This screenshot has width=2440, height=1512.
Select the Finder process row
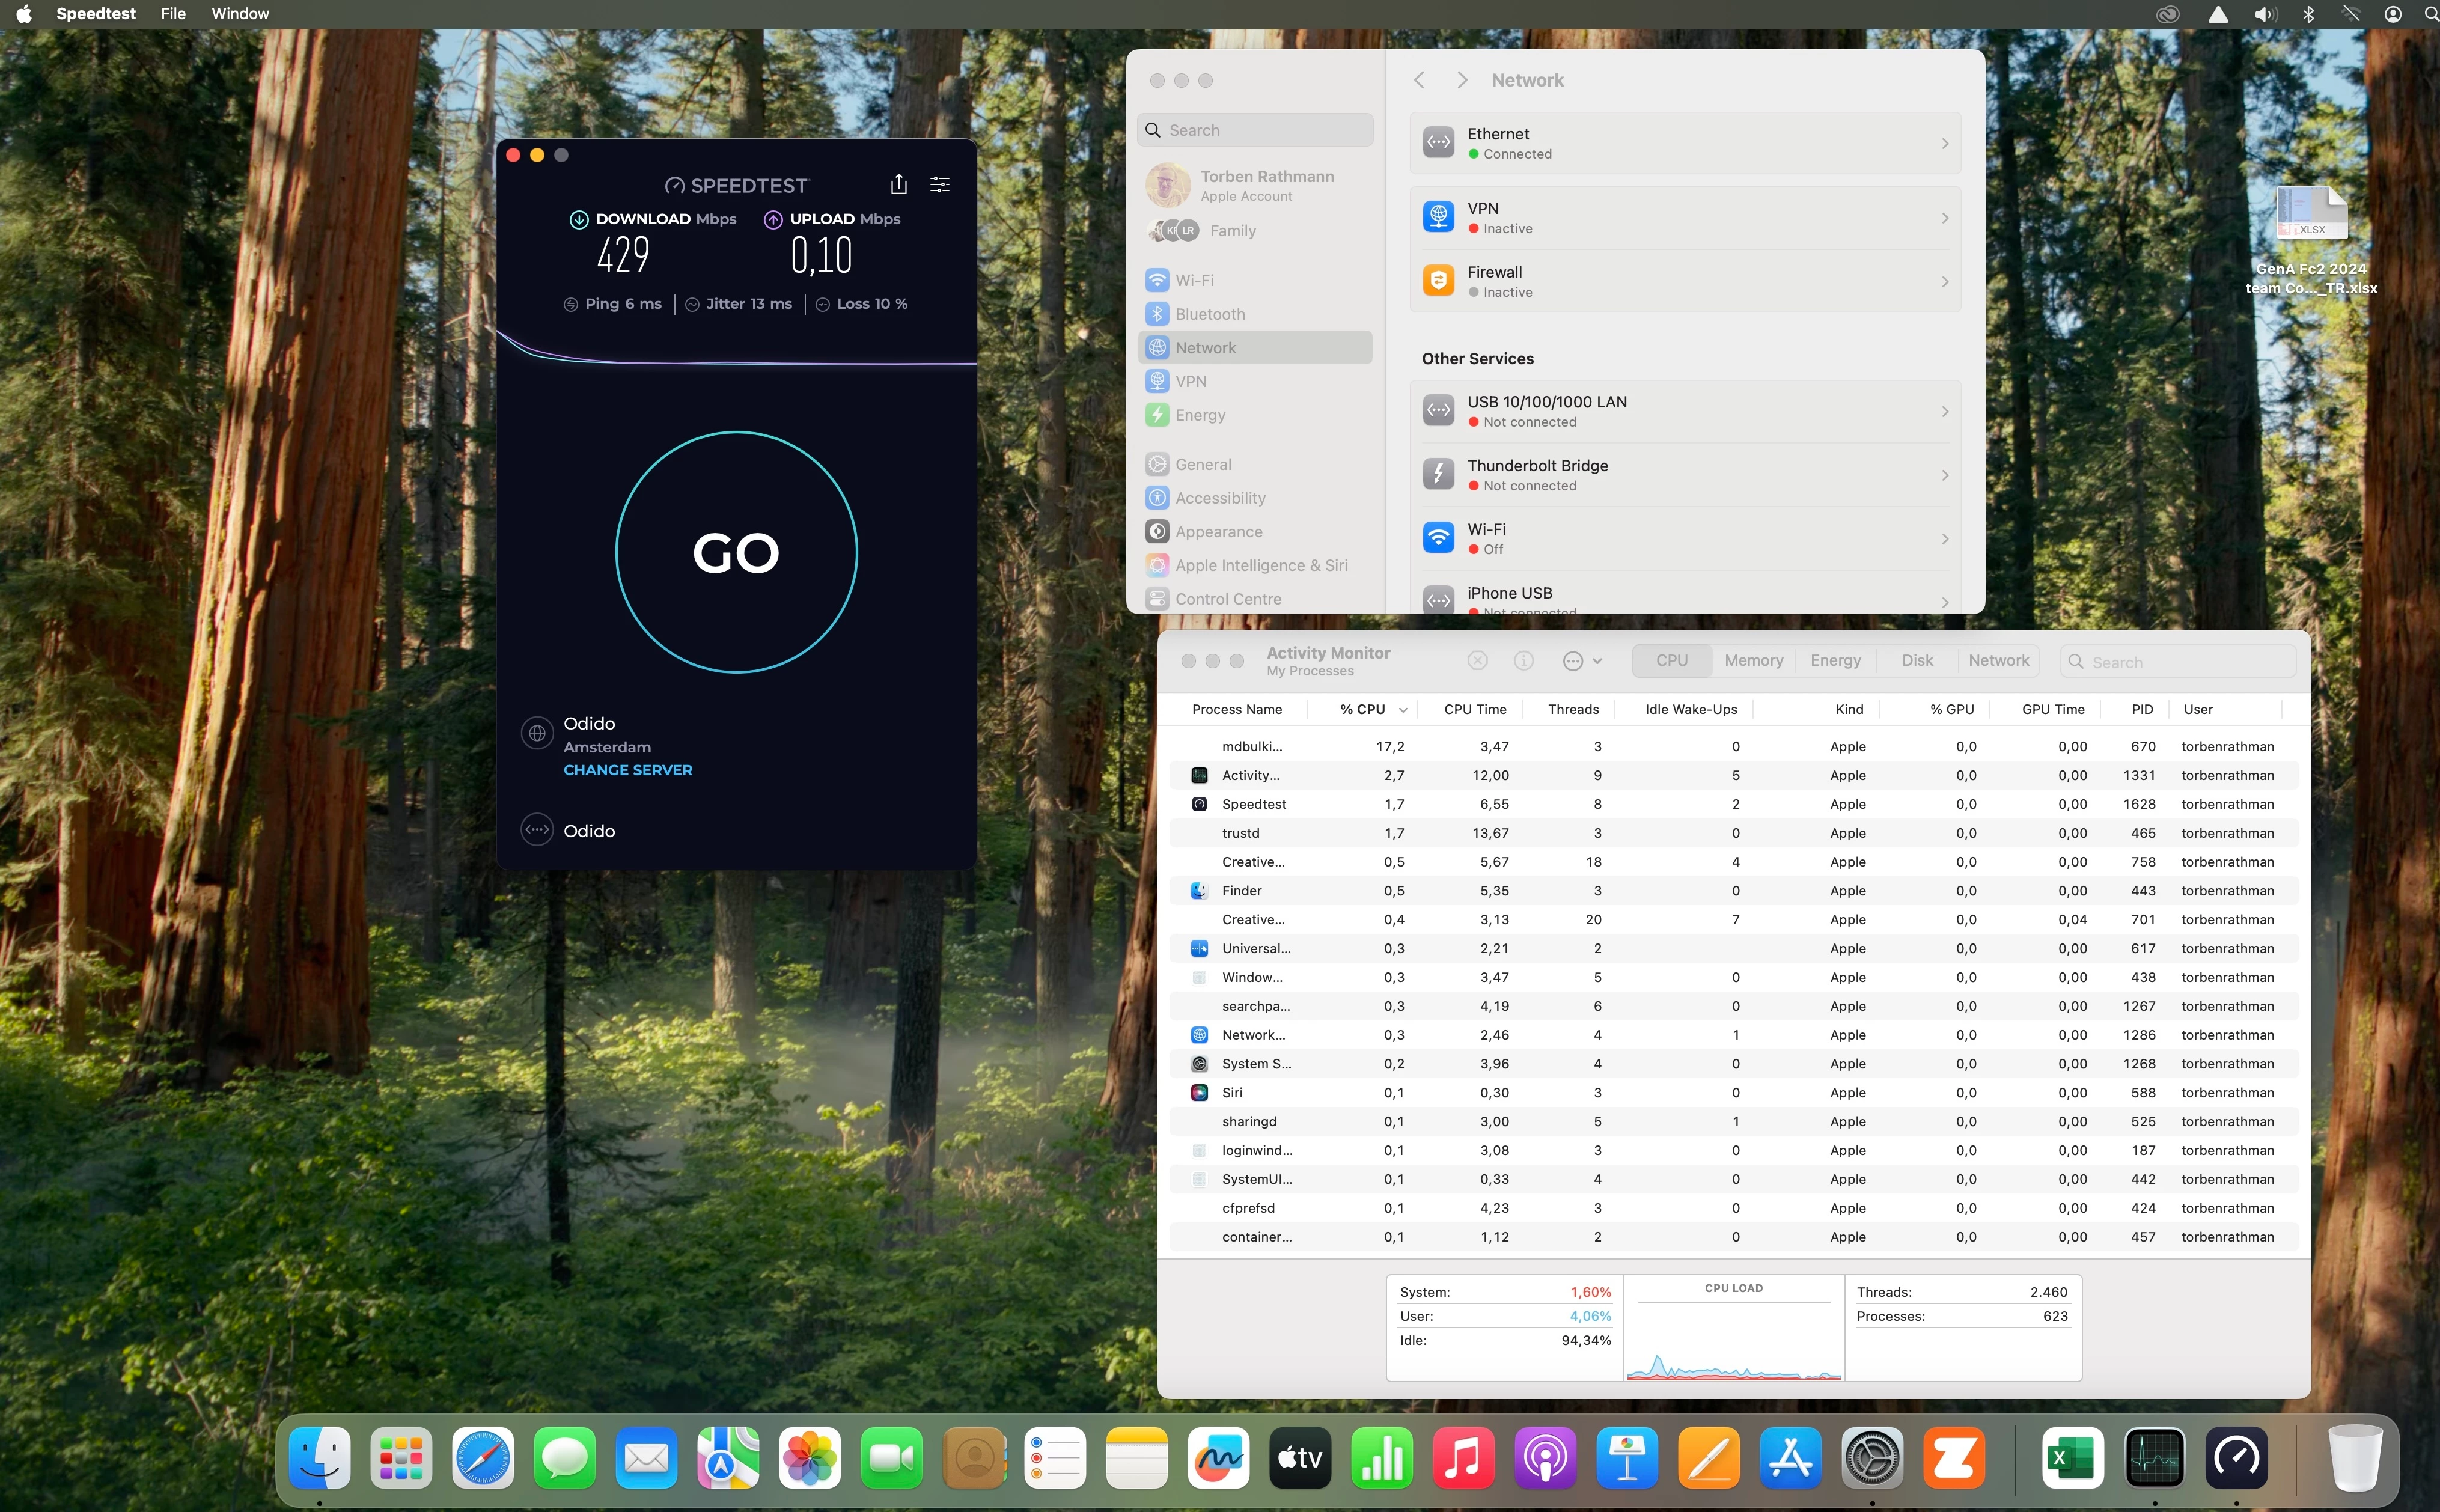[1733, 890]
